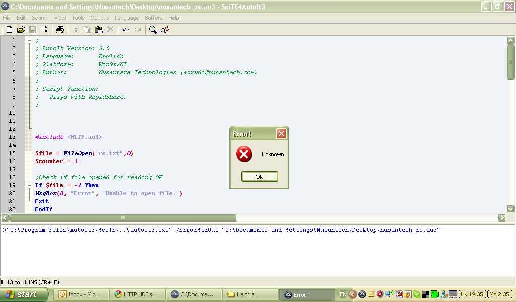
Task: Click the horizontal scrollbar right arrow
Action: click(502, 218)
